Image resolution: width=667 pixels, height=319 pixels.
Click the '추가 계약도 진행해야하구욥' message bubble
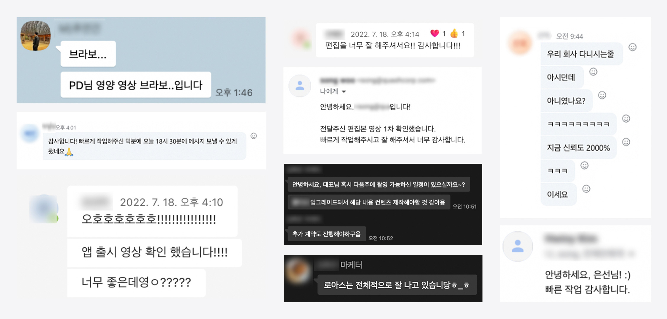[x=326, y=234]
